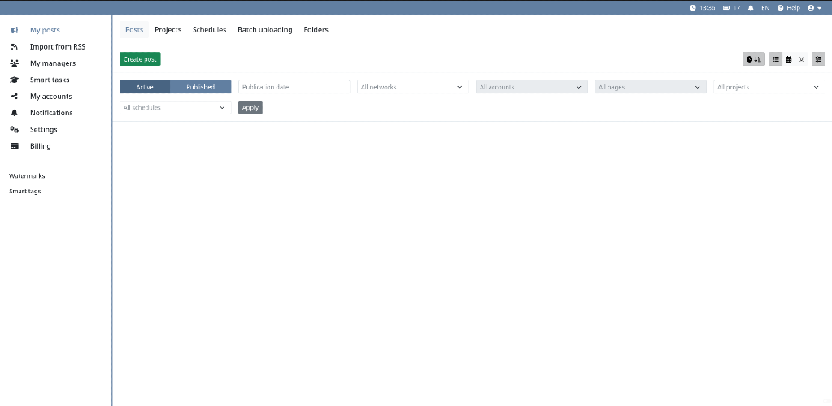Open the user account menu
Viewport: 832px width, 406px height.
tap(814, 8)
